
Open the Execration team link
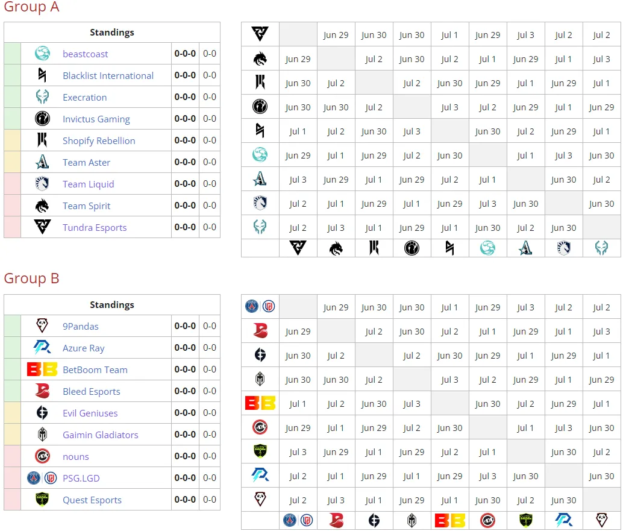coord(84,98)
